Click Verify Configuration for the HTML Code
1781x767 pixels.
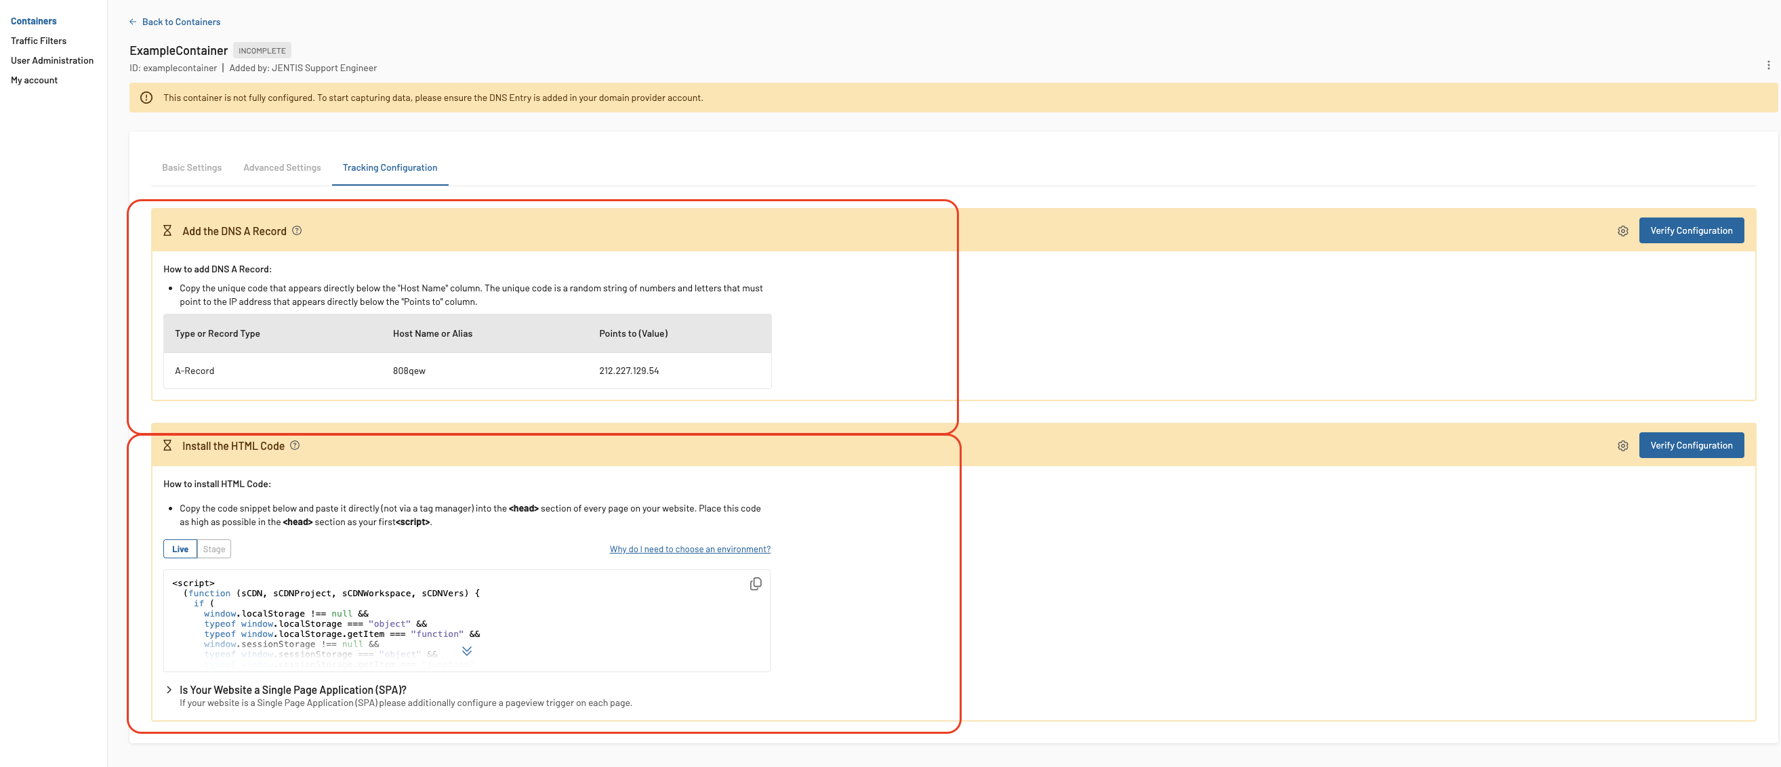1691,446
